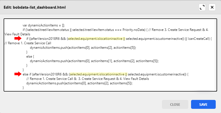Click the expand dialog fullscreen icon
221x113 pixels.
pyautogui.click(x=202, y=7)
